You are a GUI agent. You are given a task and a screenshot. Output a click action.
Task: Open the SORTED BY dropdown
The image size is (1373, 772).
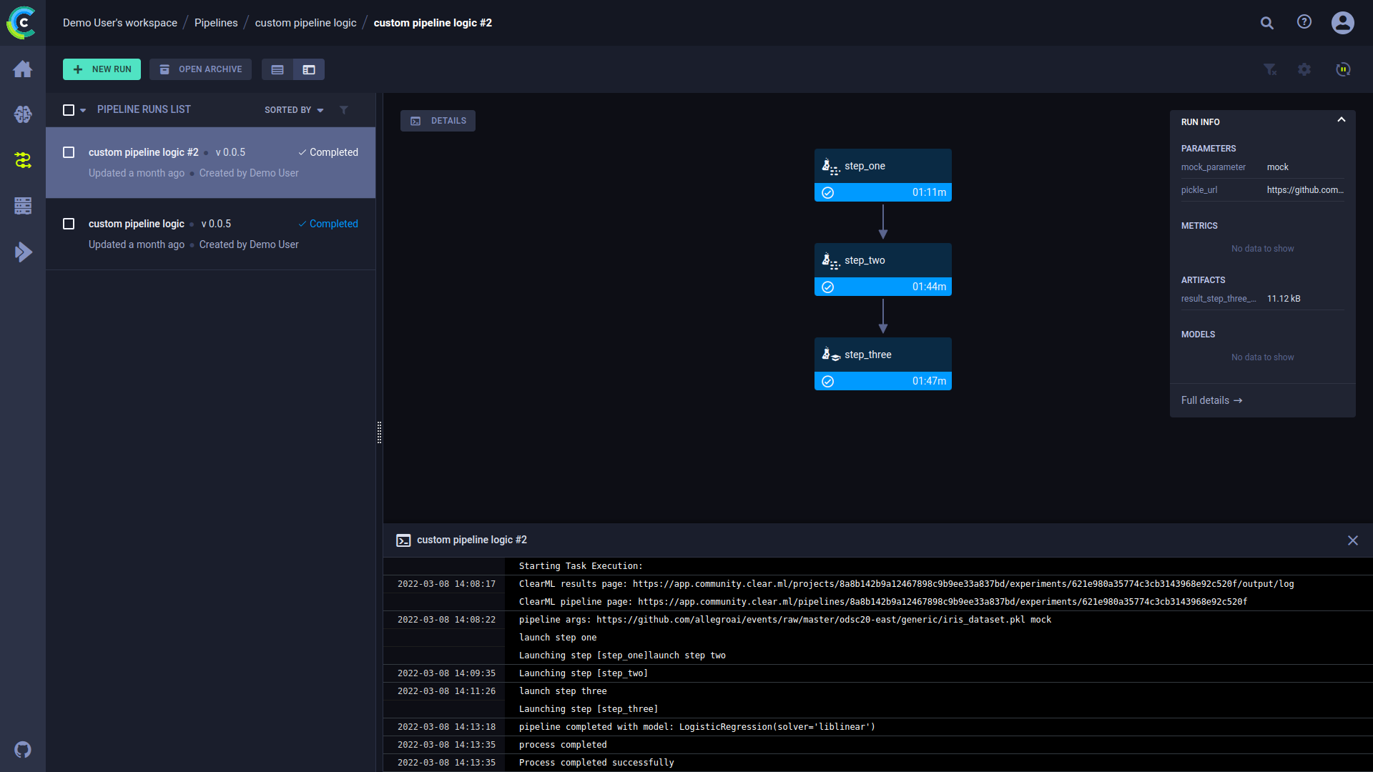(293, 110)
